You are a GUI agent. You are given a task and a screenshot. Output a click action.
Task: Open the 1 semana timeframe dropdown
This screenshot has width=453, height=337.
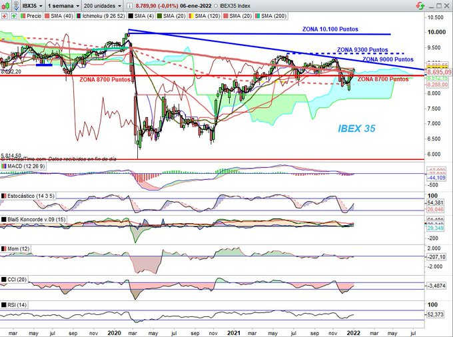pos(63,6)
